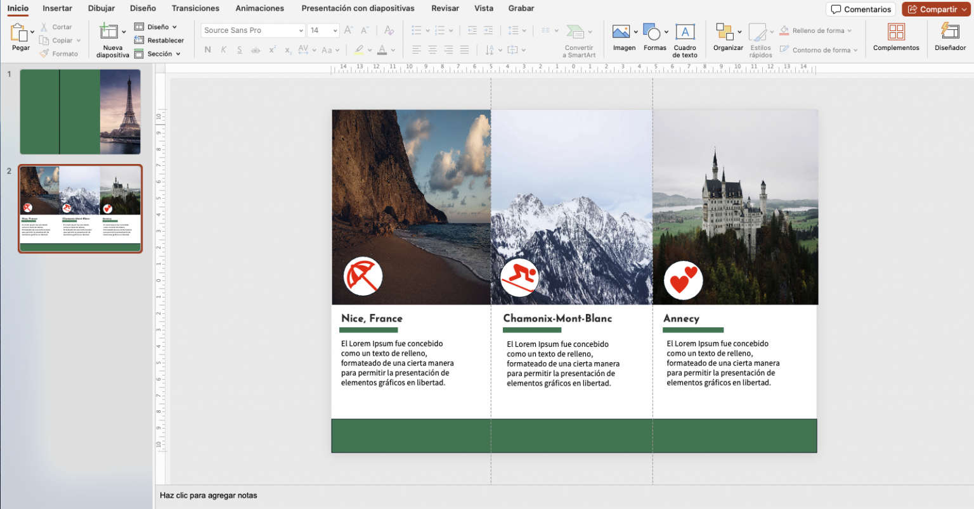
Task: Apply underline formatting with the S icon
Action: [x=239, y=49]
